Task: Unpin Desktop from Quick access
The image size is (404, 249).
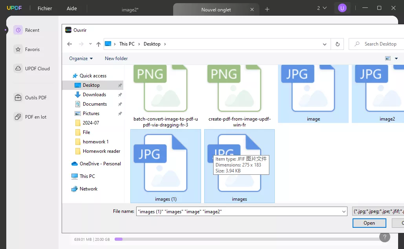Action: 120,85
